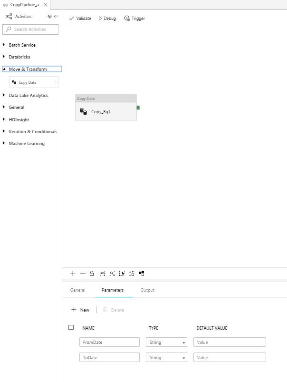Click the auto align activities icon
This screenshot has height=382, width=287.
(x=132, y=274)
